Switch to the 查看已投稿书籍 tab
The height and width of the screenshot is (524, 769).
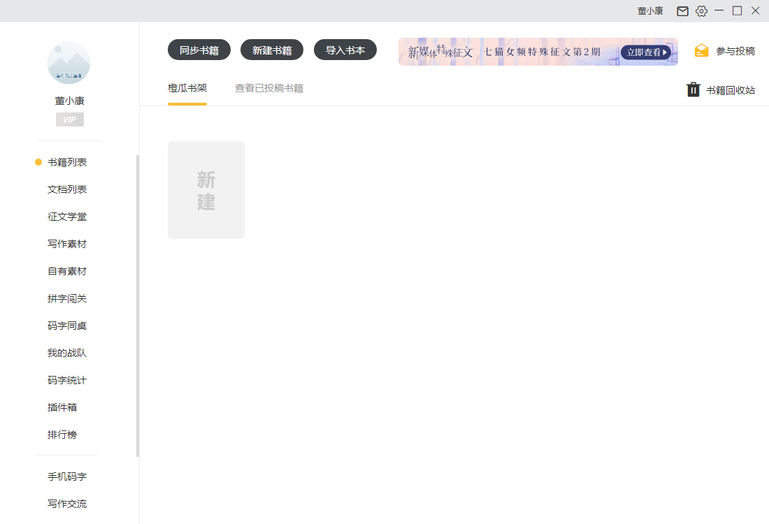(268, 89)
